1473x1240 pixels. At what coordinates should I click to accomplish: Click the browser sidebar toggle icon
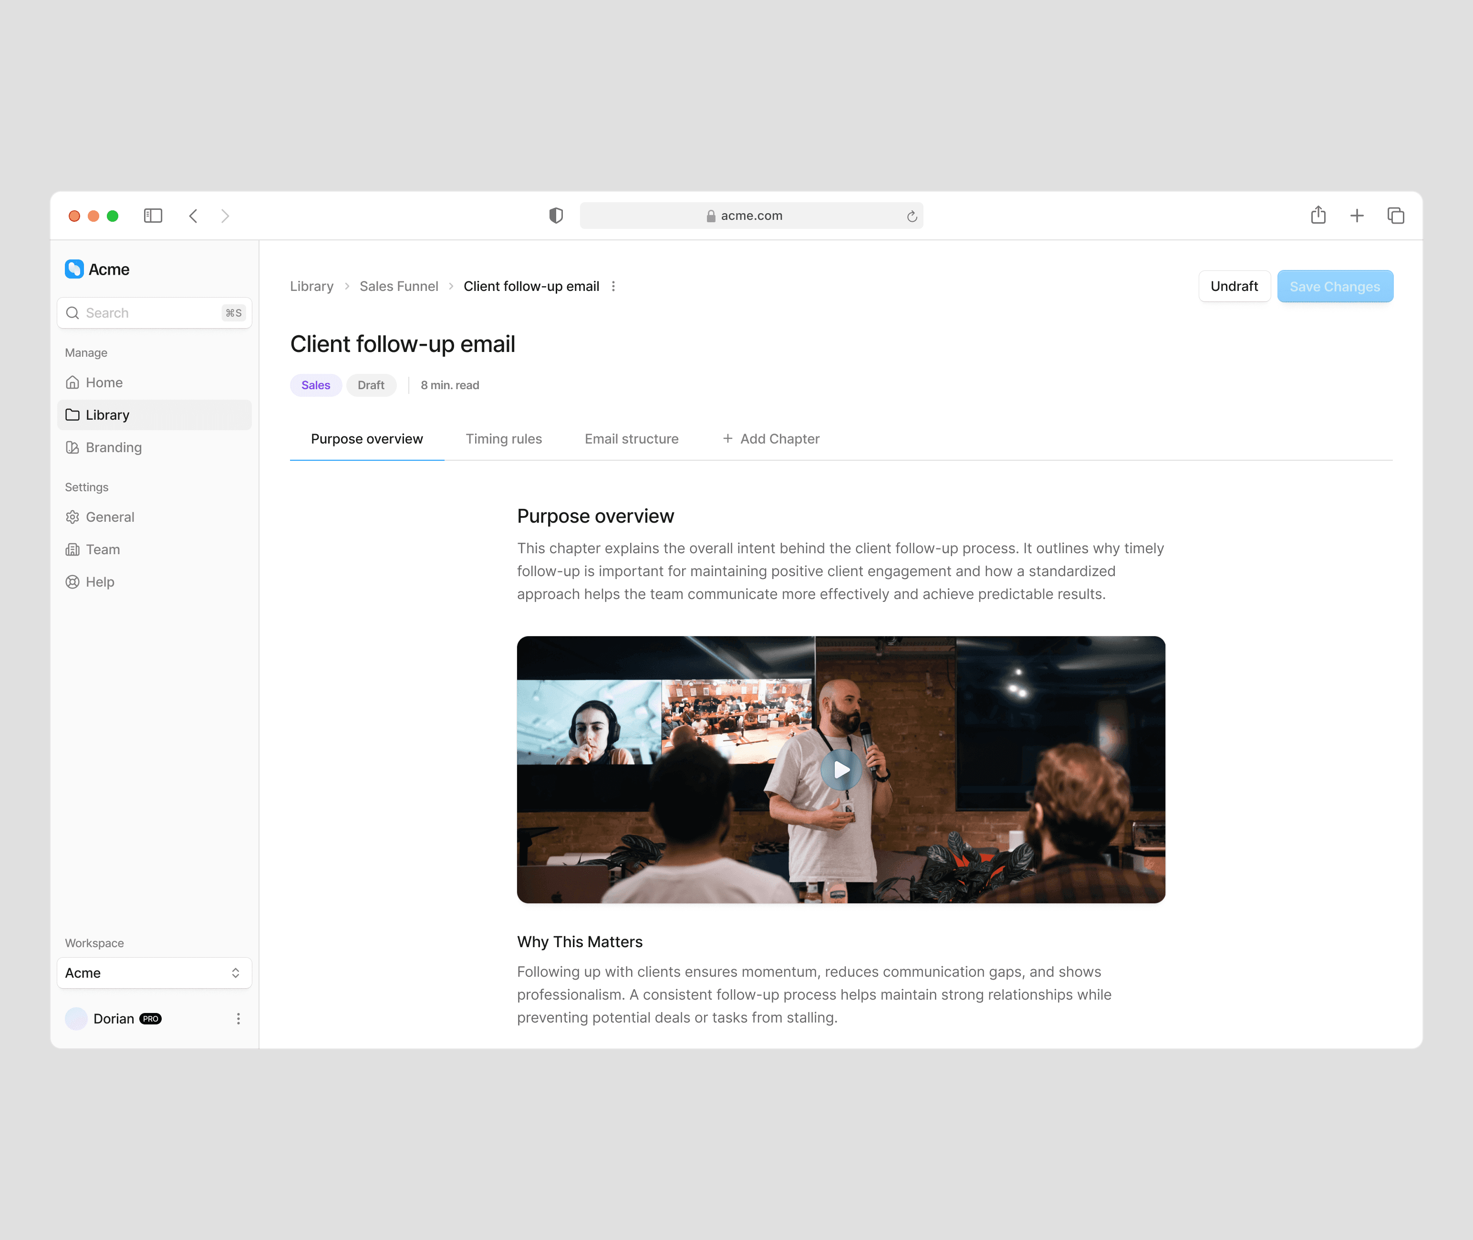pyautogui.click(x=153, y=216)
